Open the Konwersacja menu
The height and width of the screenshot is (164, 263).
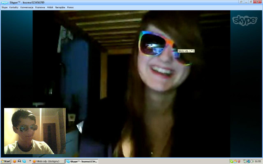click(x=27, y=7)
